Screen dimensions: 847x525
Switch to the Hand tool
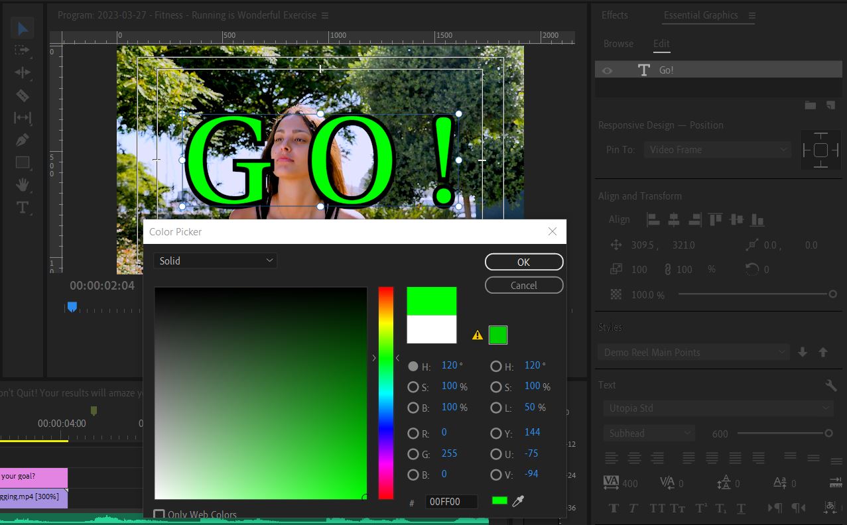(23, 185)
